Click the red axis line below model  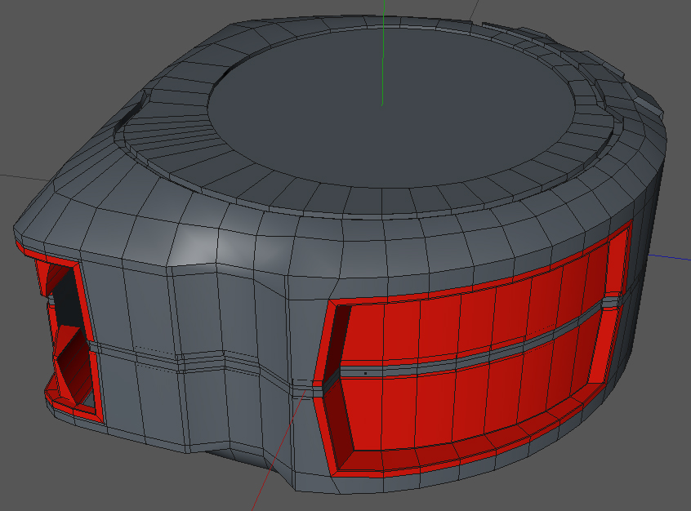(278, 449)
